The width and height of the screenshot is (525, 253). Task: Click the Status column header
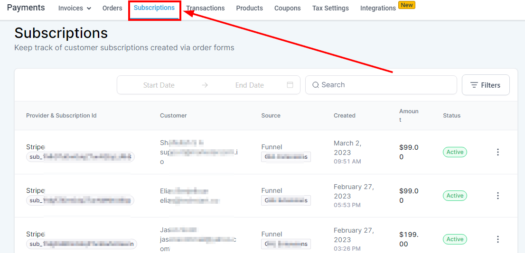(x=452, y=116)
